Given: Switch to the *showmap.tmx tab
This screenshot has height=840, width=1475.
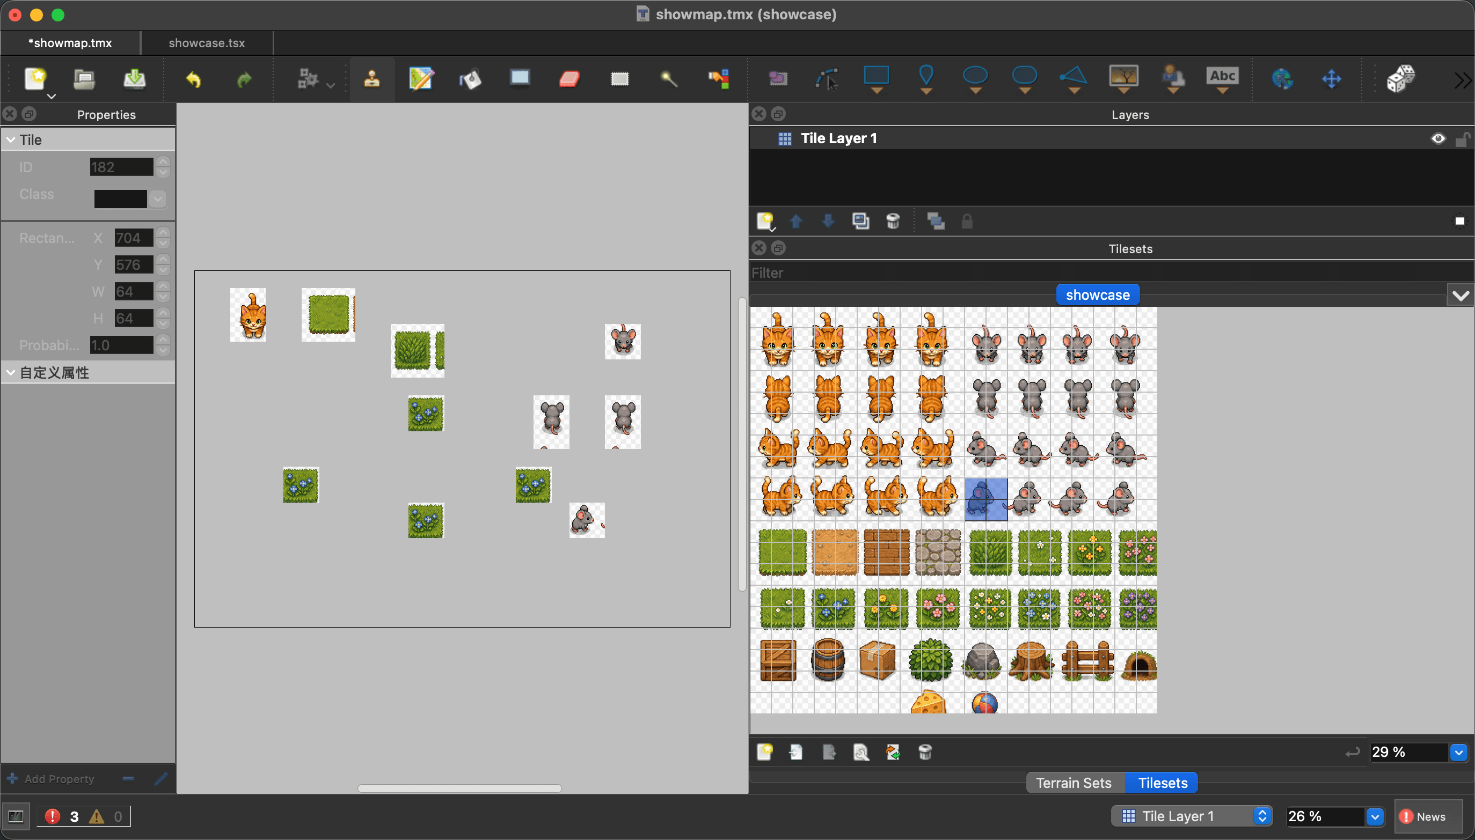Looking at the screenshot, I should pos(70,43).
